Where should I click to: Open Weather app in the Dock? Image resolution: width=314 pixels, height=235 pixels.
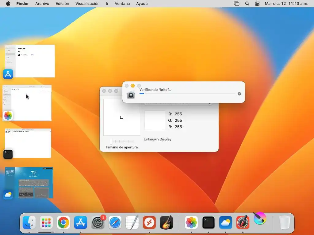pyautogui.click(x=226, y=222)
